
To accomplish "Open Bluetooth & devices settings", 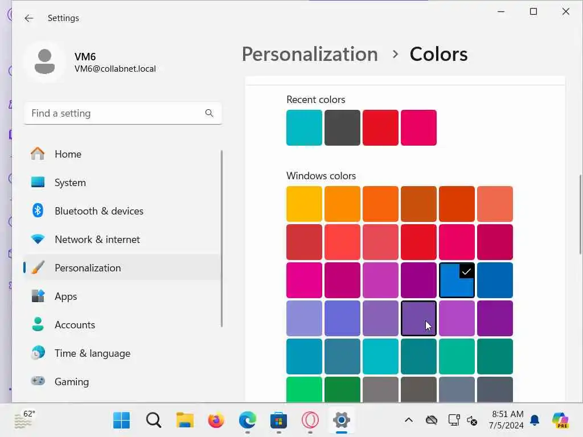I will coord(98,211).
